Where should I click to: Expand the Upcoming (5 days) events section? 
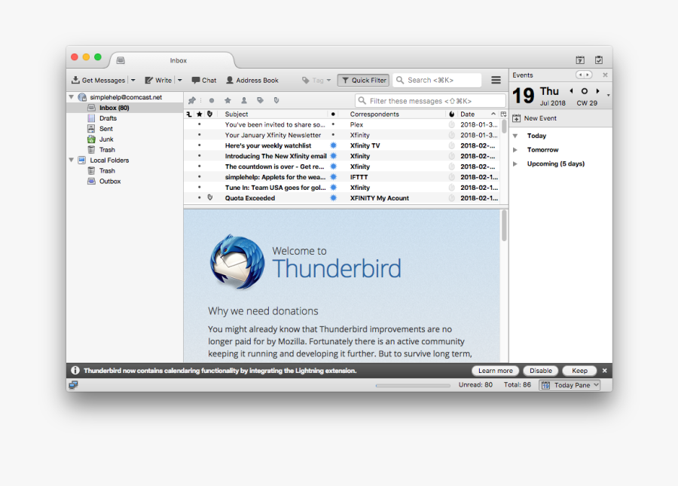click(x=514, y=164)
